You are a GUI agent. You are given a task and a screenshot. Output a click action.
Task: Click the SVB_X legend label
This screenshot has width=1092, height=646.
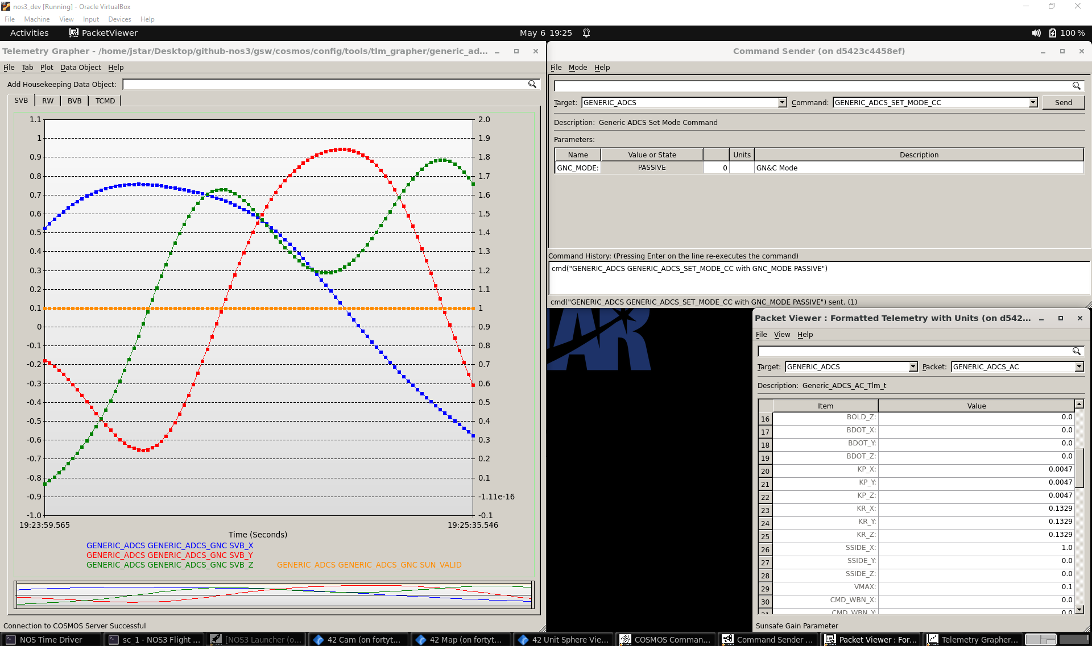[x=169, y=545]
